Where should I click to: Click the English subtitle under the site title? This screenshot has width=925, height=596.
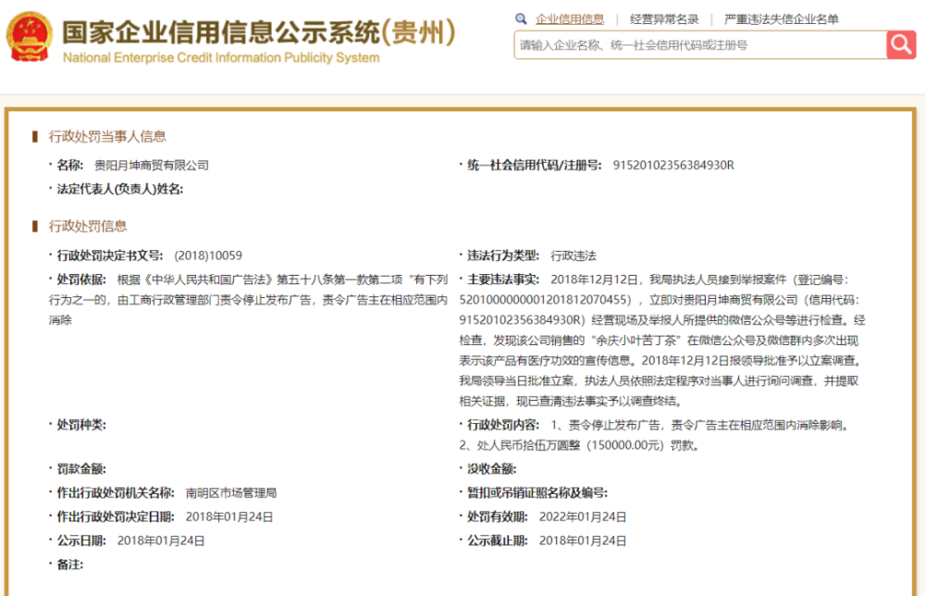coord(221,58)
